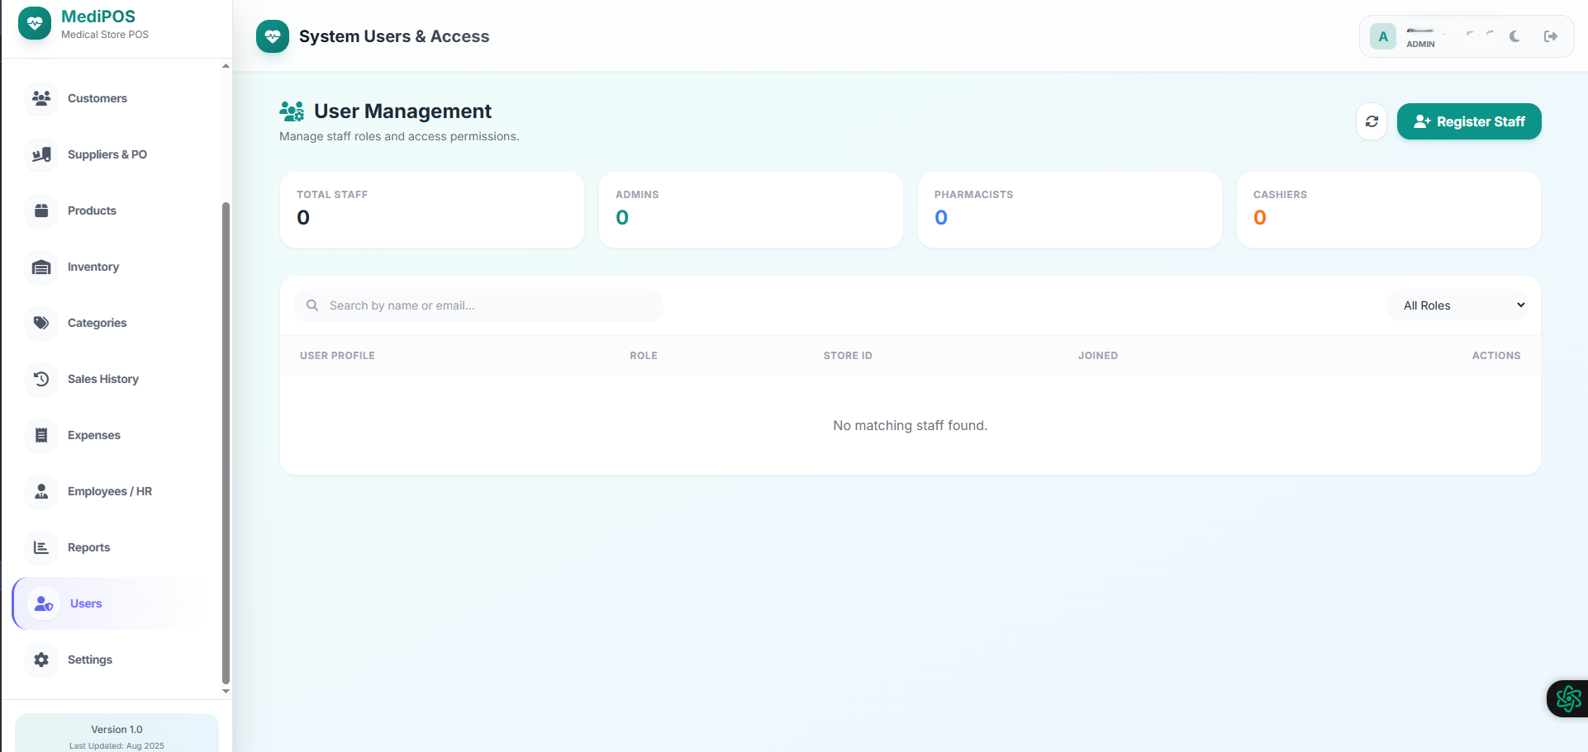Select the Categories tag icon

coord(41,323)
